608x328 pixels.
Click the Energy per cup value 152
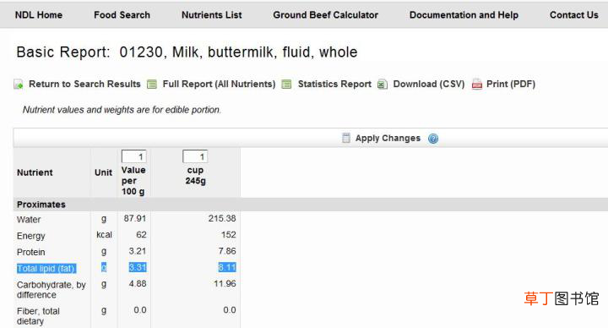228,235
